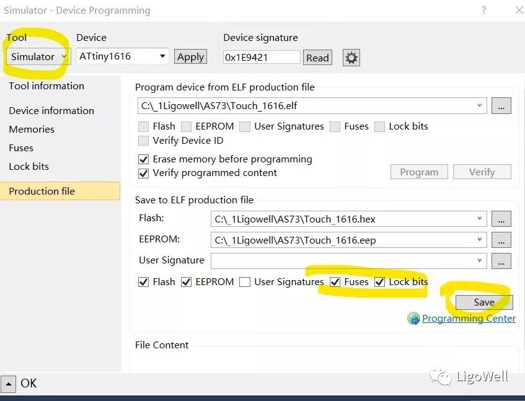Switch to the Memories page

(x=32, y=129)
